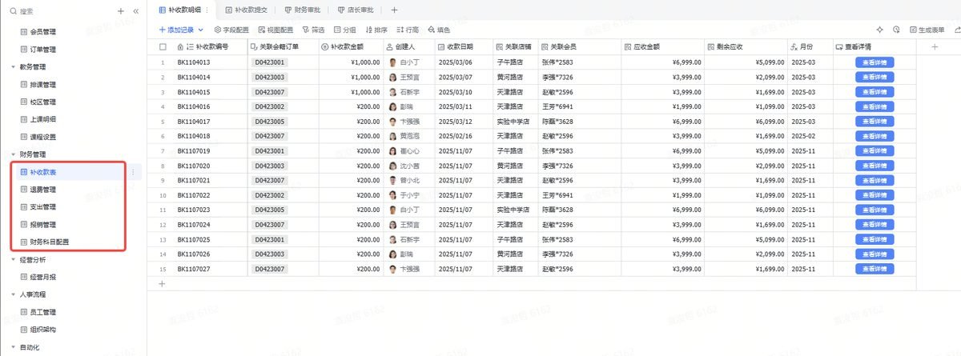Expand the 自动化 sidebar section

click(14, 347)
